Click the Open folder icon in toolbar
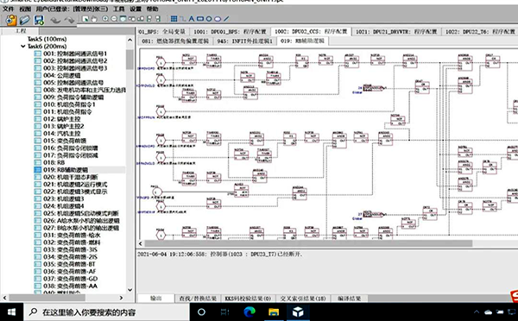 tap(24, 20)
